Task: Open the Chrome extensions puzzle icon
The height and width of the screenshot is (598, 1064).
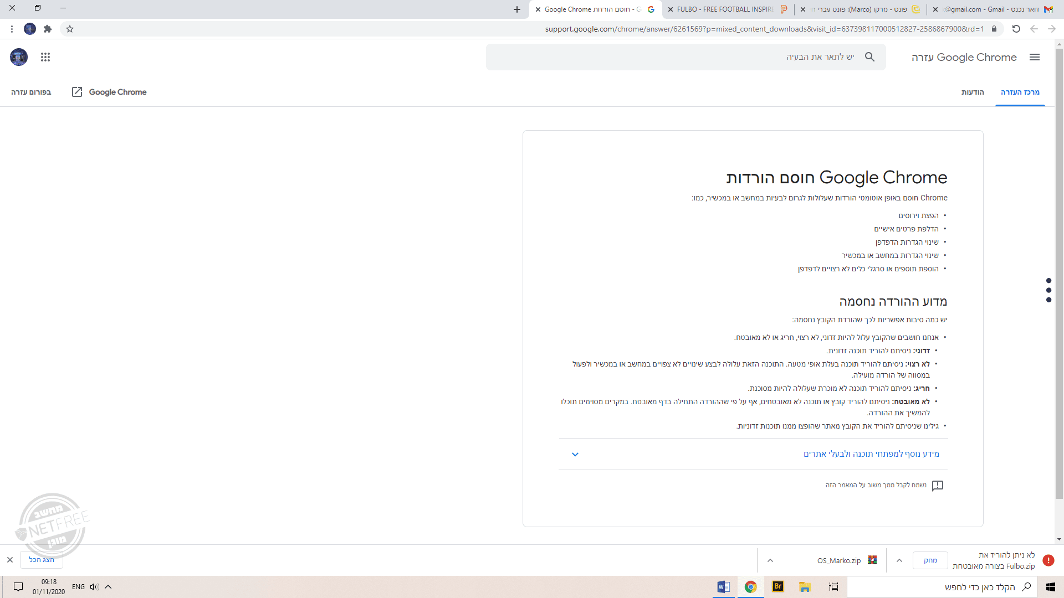Action: tap(48, 29)
